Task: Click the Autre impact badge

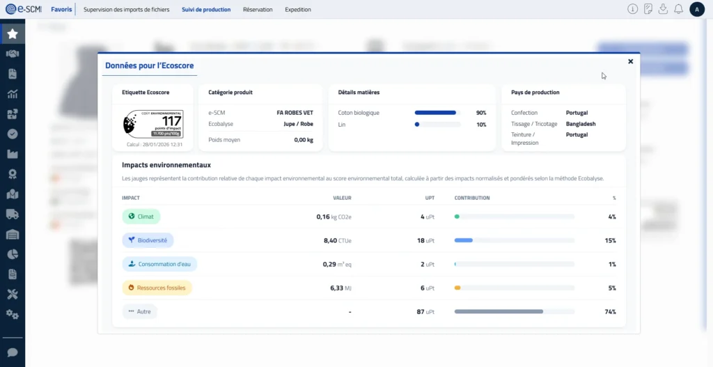Action: pos(139,311)
